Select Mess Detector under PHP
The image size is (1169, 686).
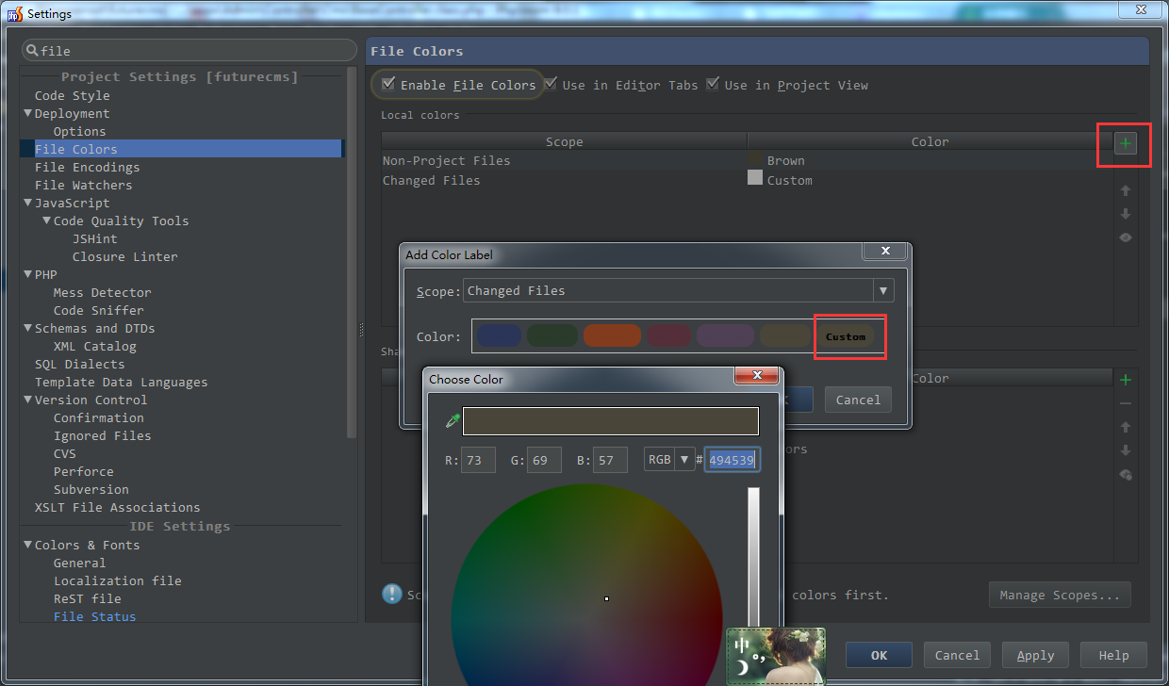[x=103, y=292]
